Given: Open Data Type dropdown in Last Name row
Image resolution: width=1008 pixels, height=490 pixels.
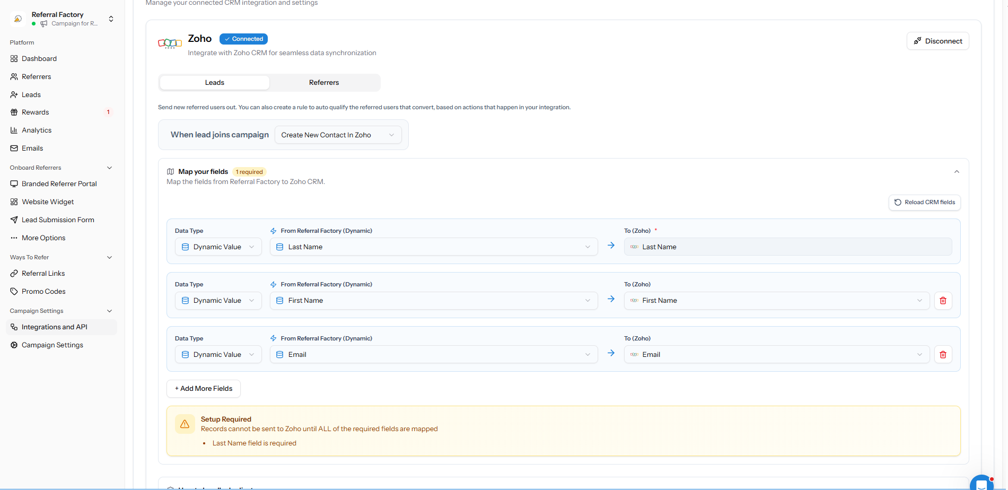Looking at the screenshot, I should (218, 247).
